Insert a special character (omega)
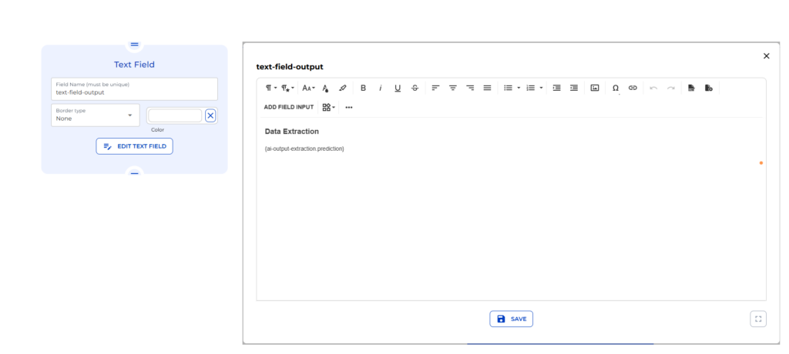 616,88
